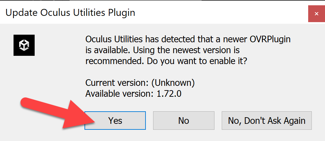The image size is (325, 141).
Task: Click the version number 1.72.0
Action: click(169, 94)
